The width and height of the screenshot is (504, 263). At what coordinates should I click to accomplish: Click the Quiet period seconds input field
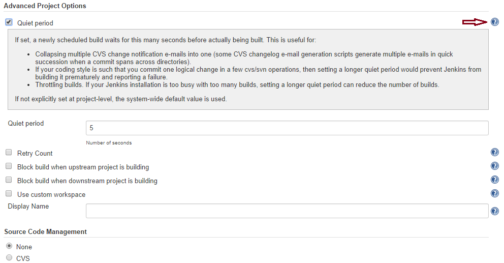pos(287,128)
